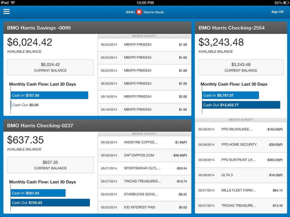290x217 pixels.
Task: Tap the Cash Out $725.93 bar
Action: pos(50,203)
